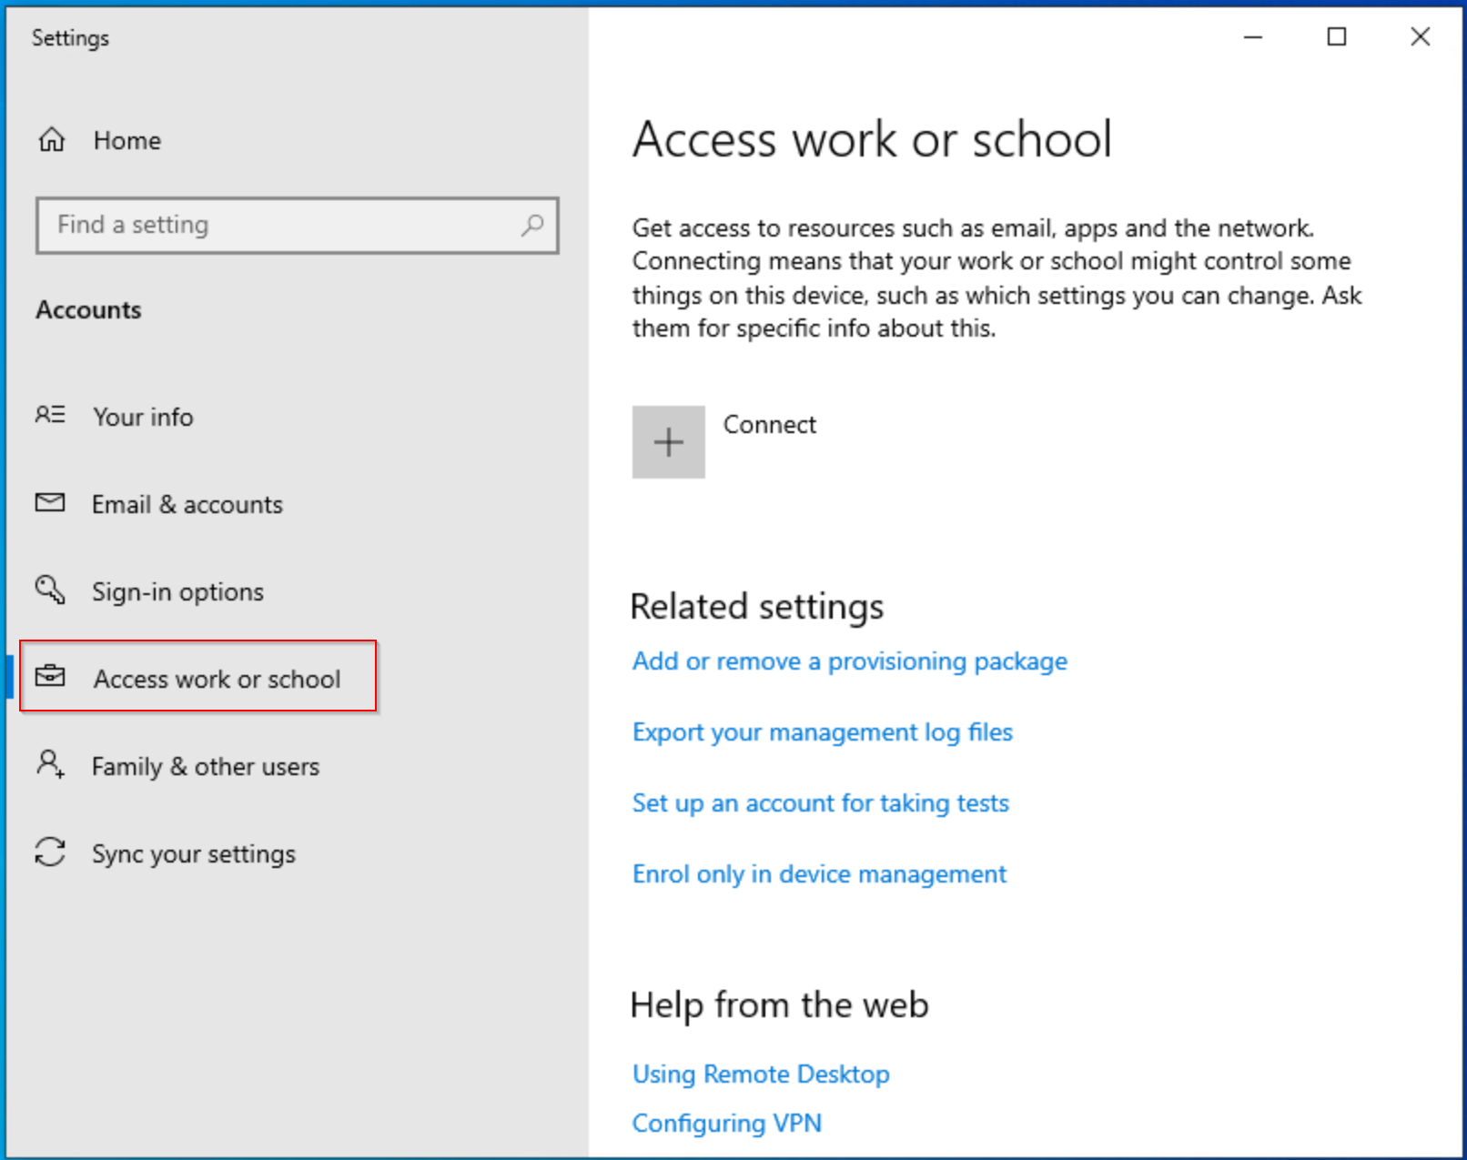This screenshot has height=1160, width=1467.
Task: Open the Configuring VPN help link
Action: pyautogui.click(x=726, y=1124)
